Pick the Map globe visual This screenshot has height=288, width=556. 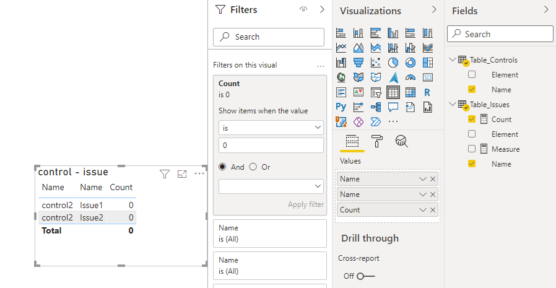[x=341, y=77]
